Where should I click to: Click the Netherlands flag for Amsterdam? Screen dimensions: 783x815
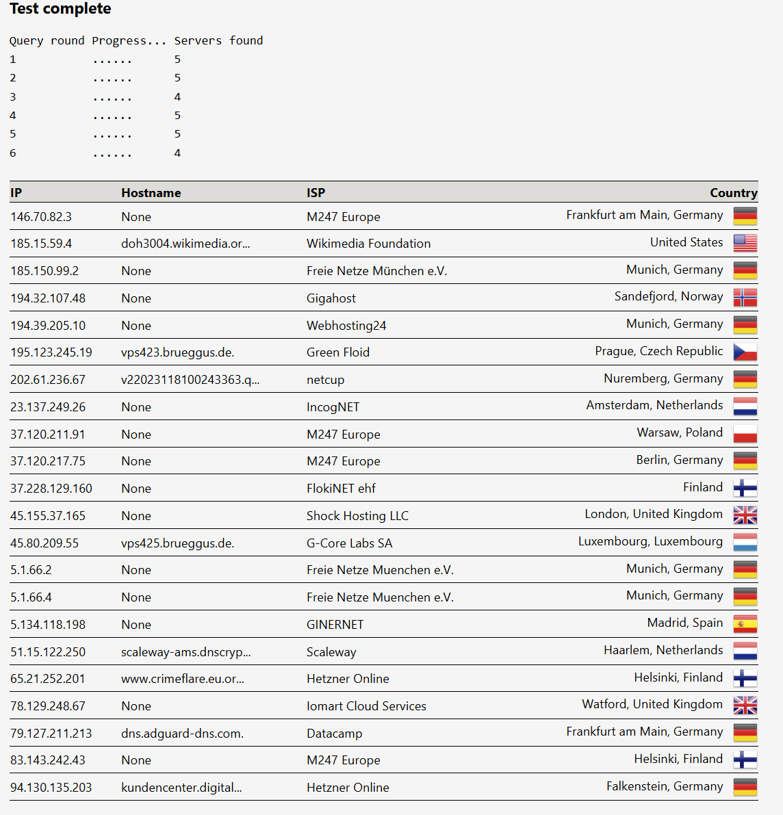[745, 406]
